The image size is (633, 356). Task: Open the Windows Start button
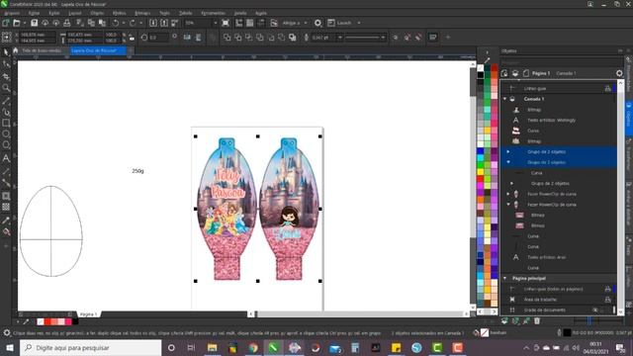click(9, 347)
